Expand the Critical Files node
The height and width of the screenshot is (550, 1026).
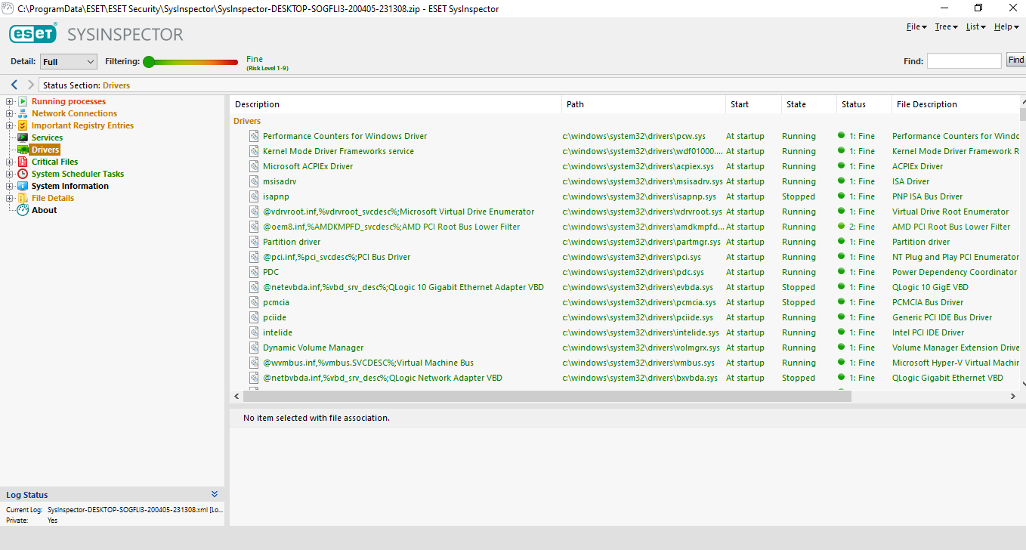(x=10, y=162)
